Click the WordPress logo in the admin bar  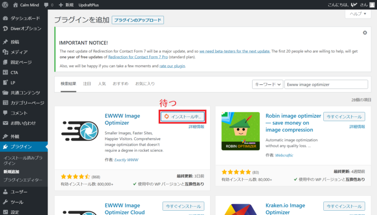[5, 5]
